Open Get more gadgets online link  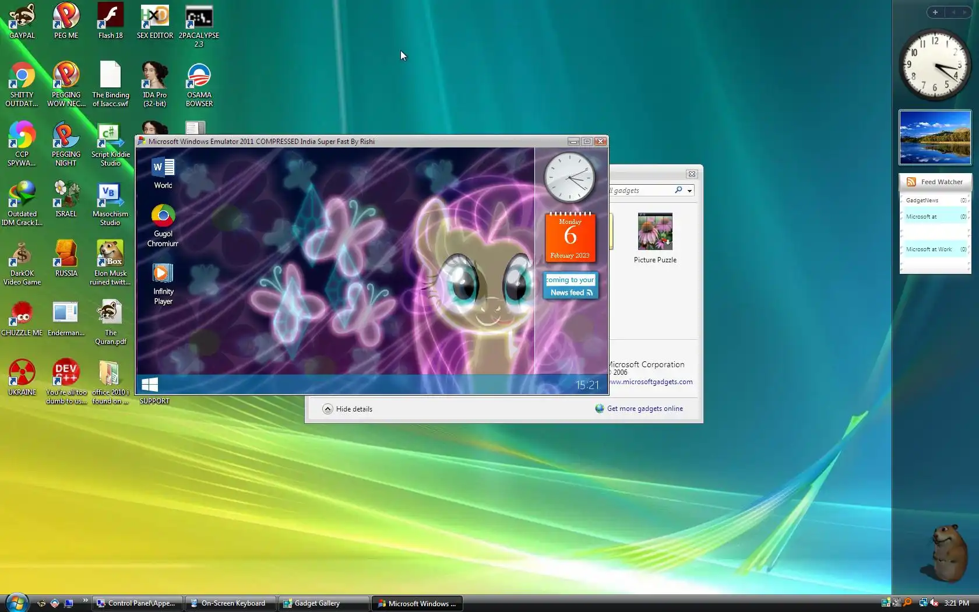645,409
